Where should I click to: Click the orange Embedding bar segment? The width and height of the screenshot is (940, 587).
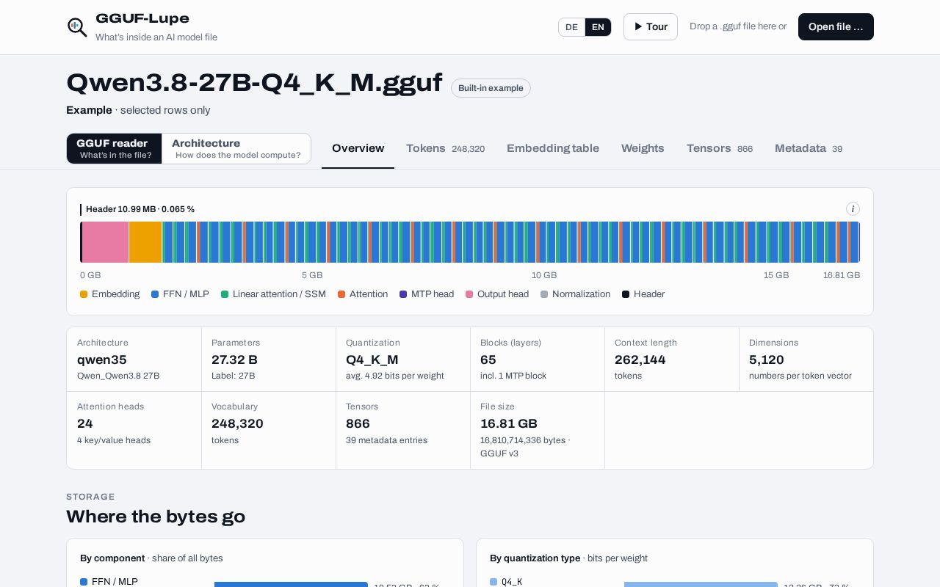[x=145, y=242]
